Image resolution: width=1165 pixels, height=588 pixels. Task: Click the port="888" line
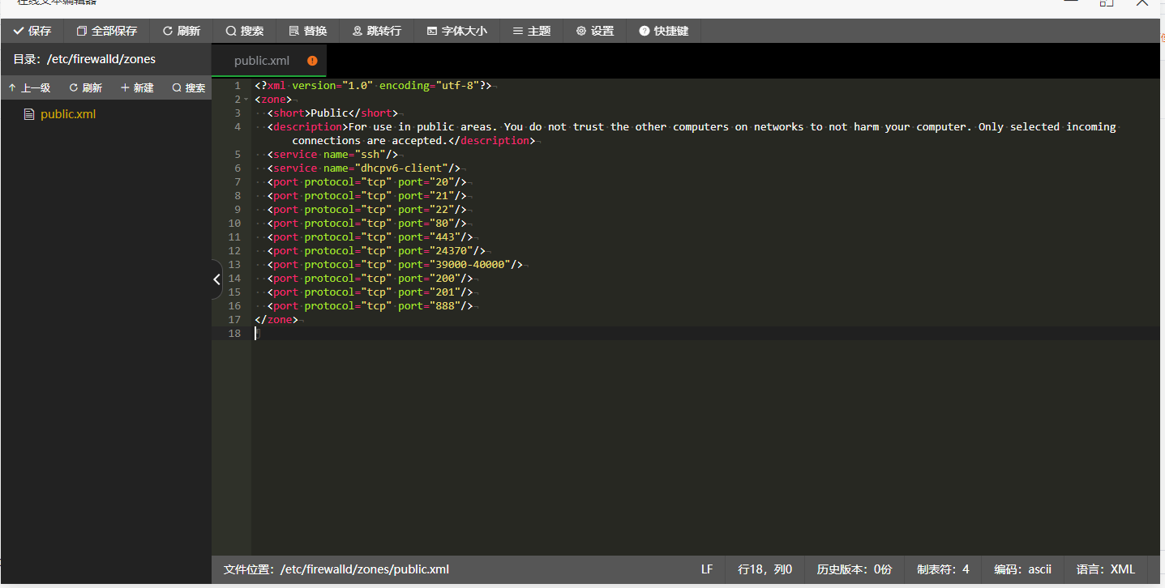[370, 305]
